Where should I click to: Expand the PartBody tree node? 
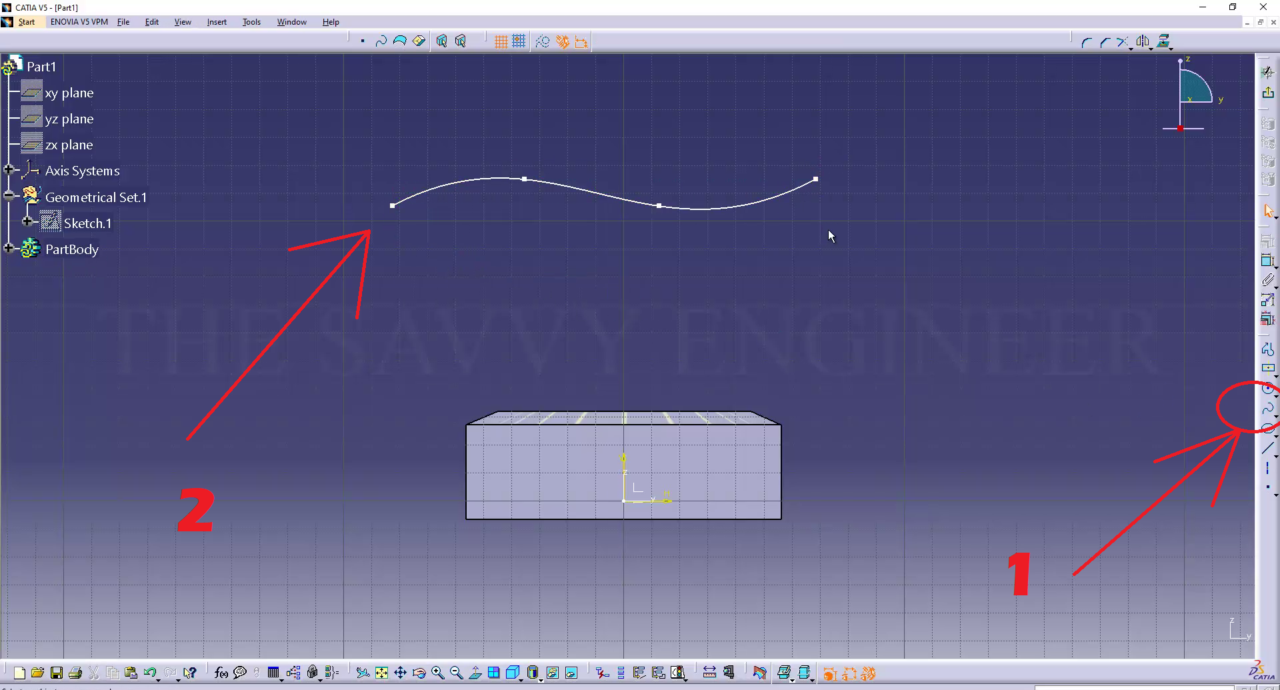pyautogui.click(x=9, y=248)
